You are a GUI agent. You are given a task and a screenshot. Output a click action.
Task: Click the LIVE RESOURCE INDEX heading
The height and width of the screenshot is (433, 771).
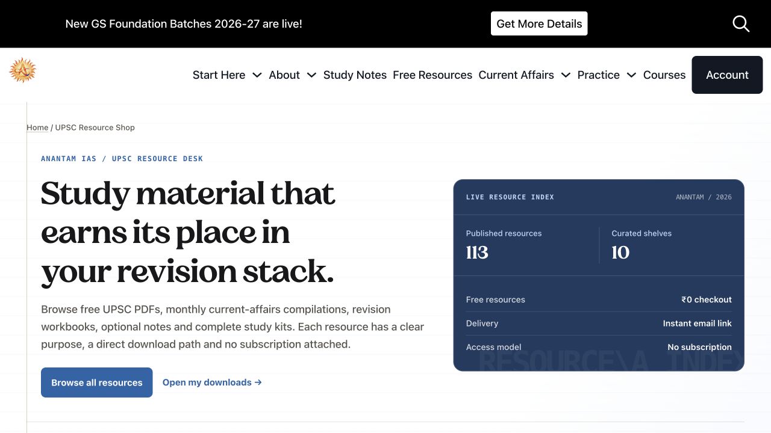click(510, 197)
